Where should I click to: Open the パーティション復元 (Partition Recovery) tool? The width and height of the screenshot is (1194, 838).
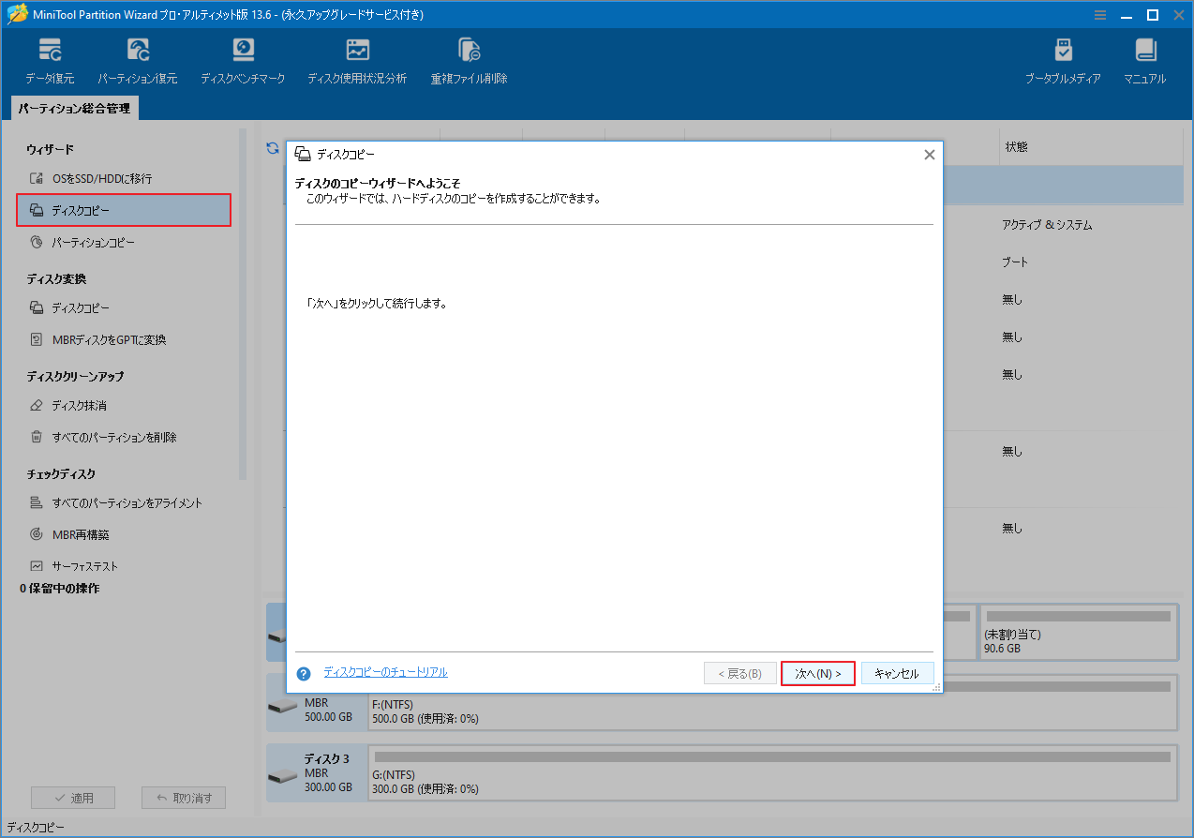[x=138, y=59]
